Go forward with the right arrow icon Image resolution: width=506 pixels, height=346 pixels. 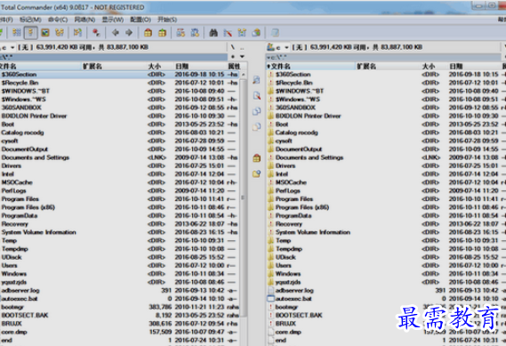[x=129, y=33]
